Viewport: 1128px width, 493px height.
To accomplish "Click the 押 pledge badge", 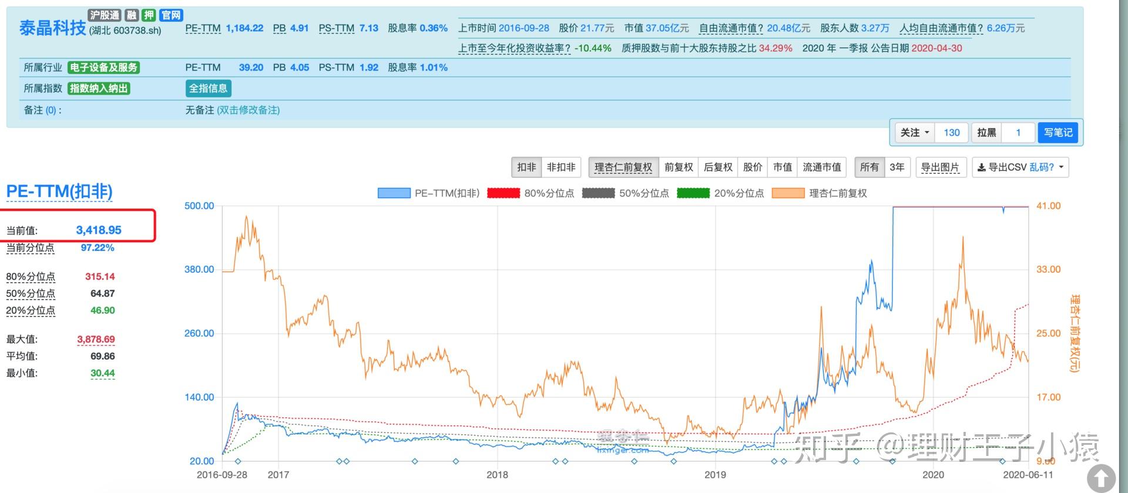I will pos(149,15).
